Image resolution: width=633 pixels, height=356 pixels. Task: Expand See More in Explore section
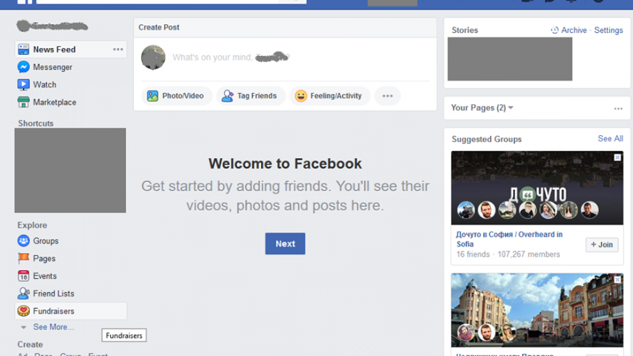click(54, 327)
